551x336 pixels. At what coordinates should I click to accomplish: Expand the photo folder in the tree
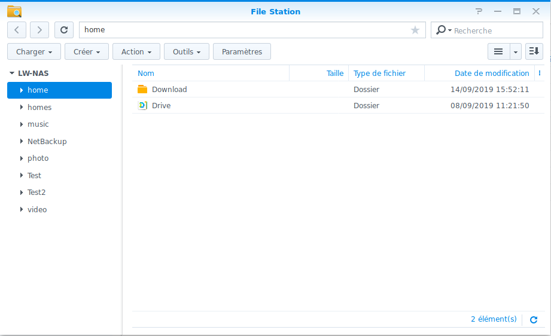point(22,158)
